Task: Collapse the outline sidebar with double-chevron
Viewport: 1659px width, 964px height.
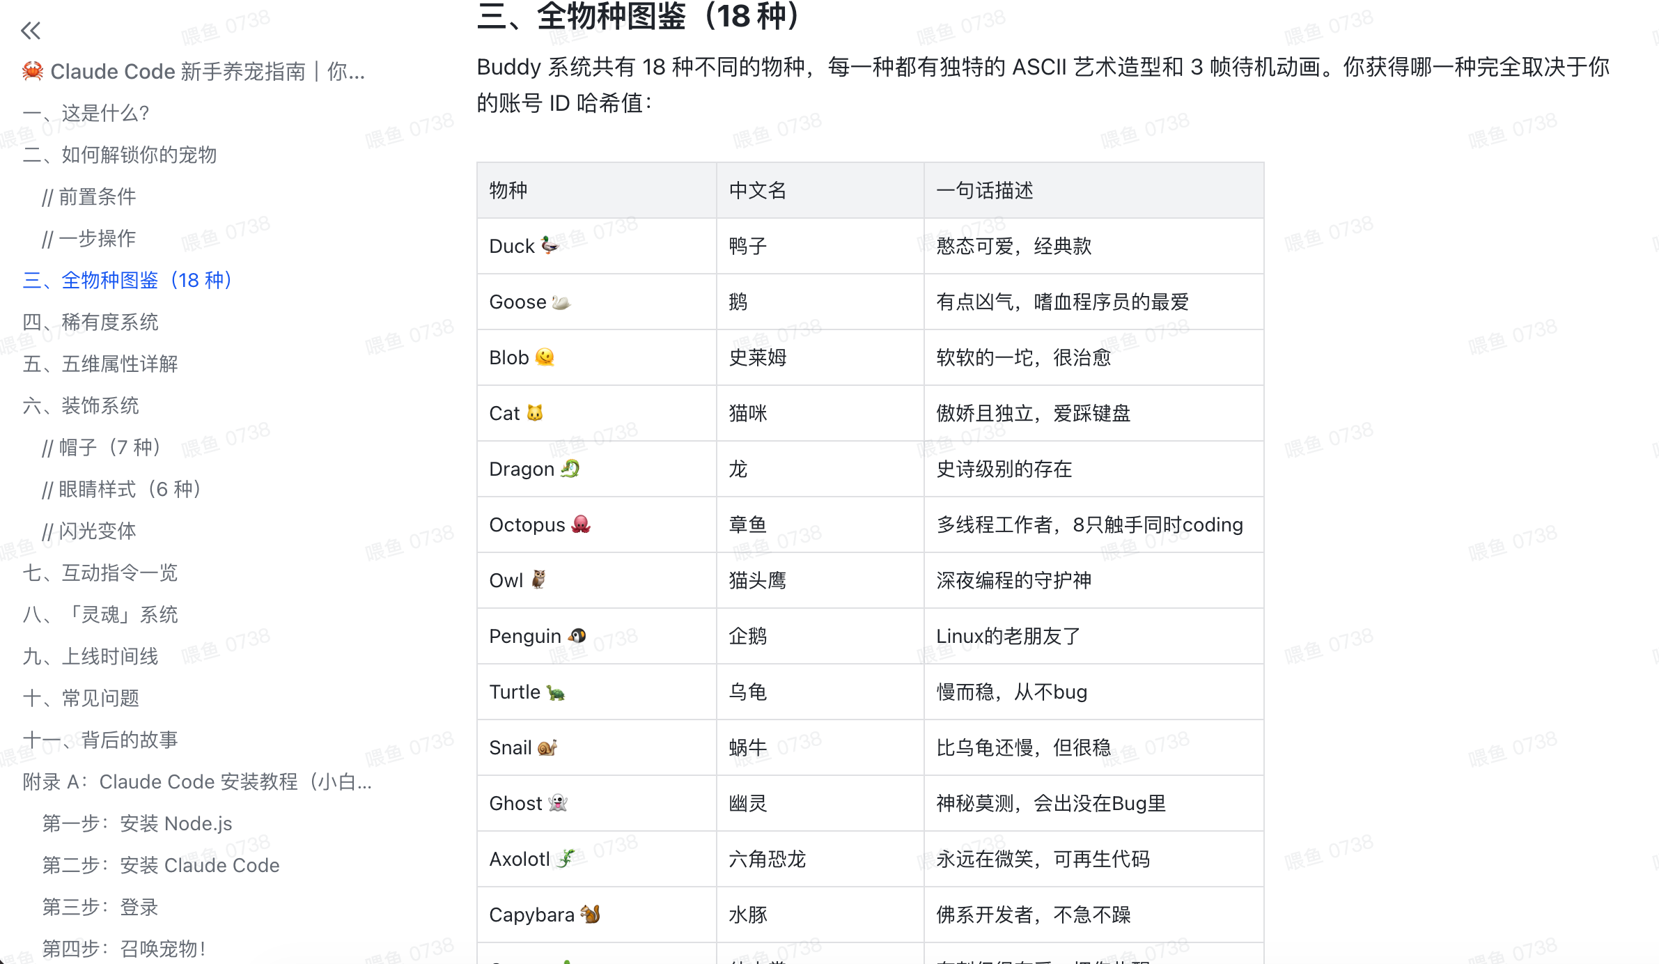Action: (31, 31)
